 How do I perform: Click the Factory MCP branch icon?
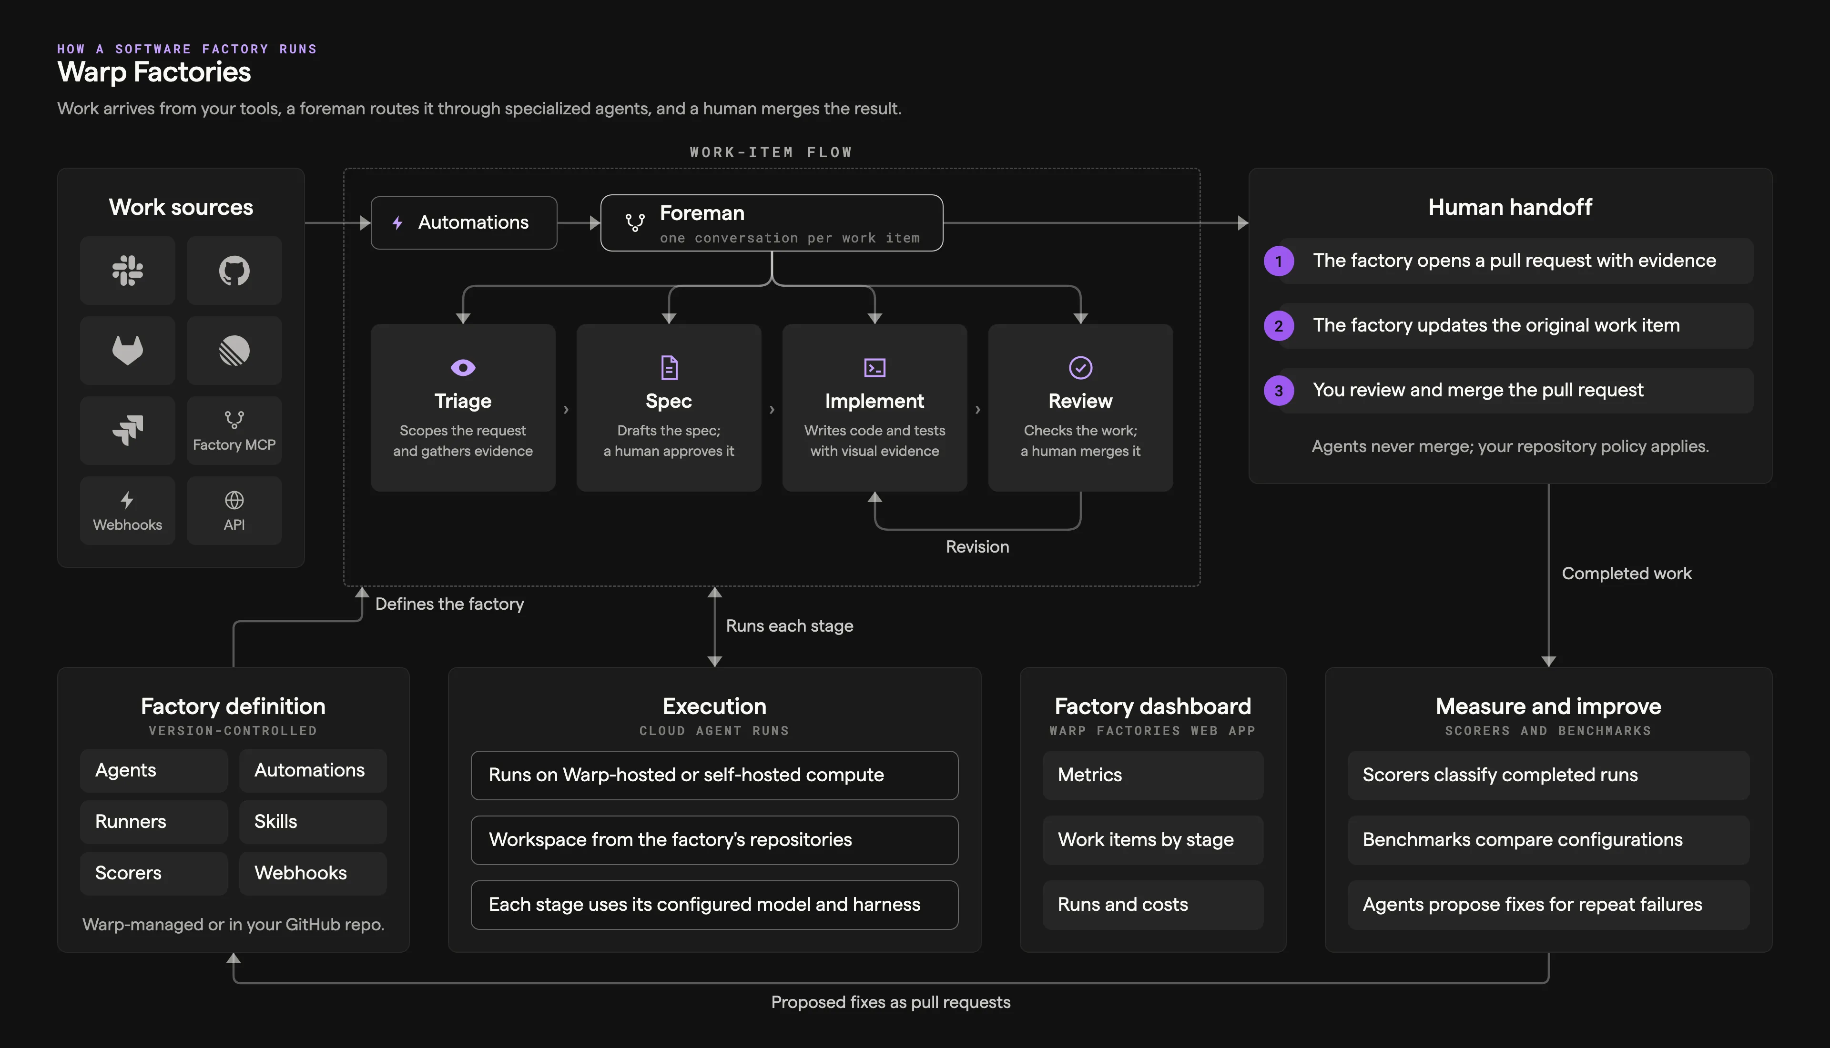(x=234, y=420)
